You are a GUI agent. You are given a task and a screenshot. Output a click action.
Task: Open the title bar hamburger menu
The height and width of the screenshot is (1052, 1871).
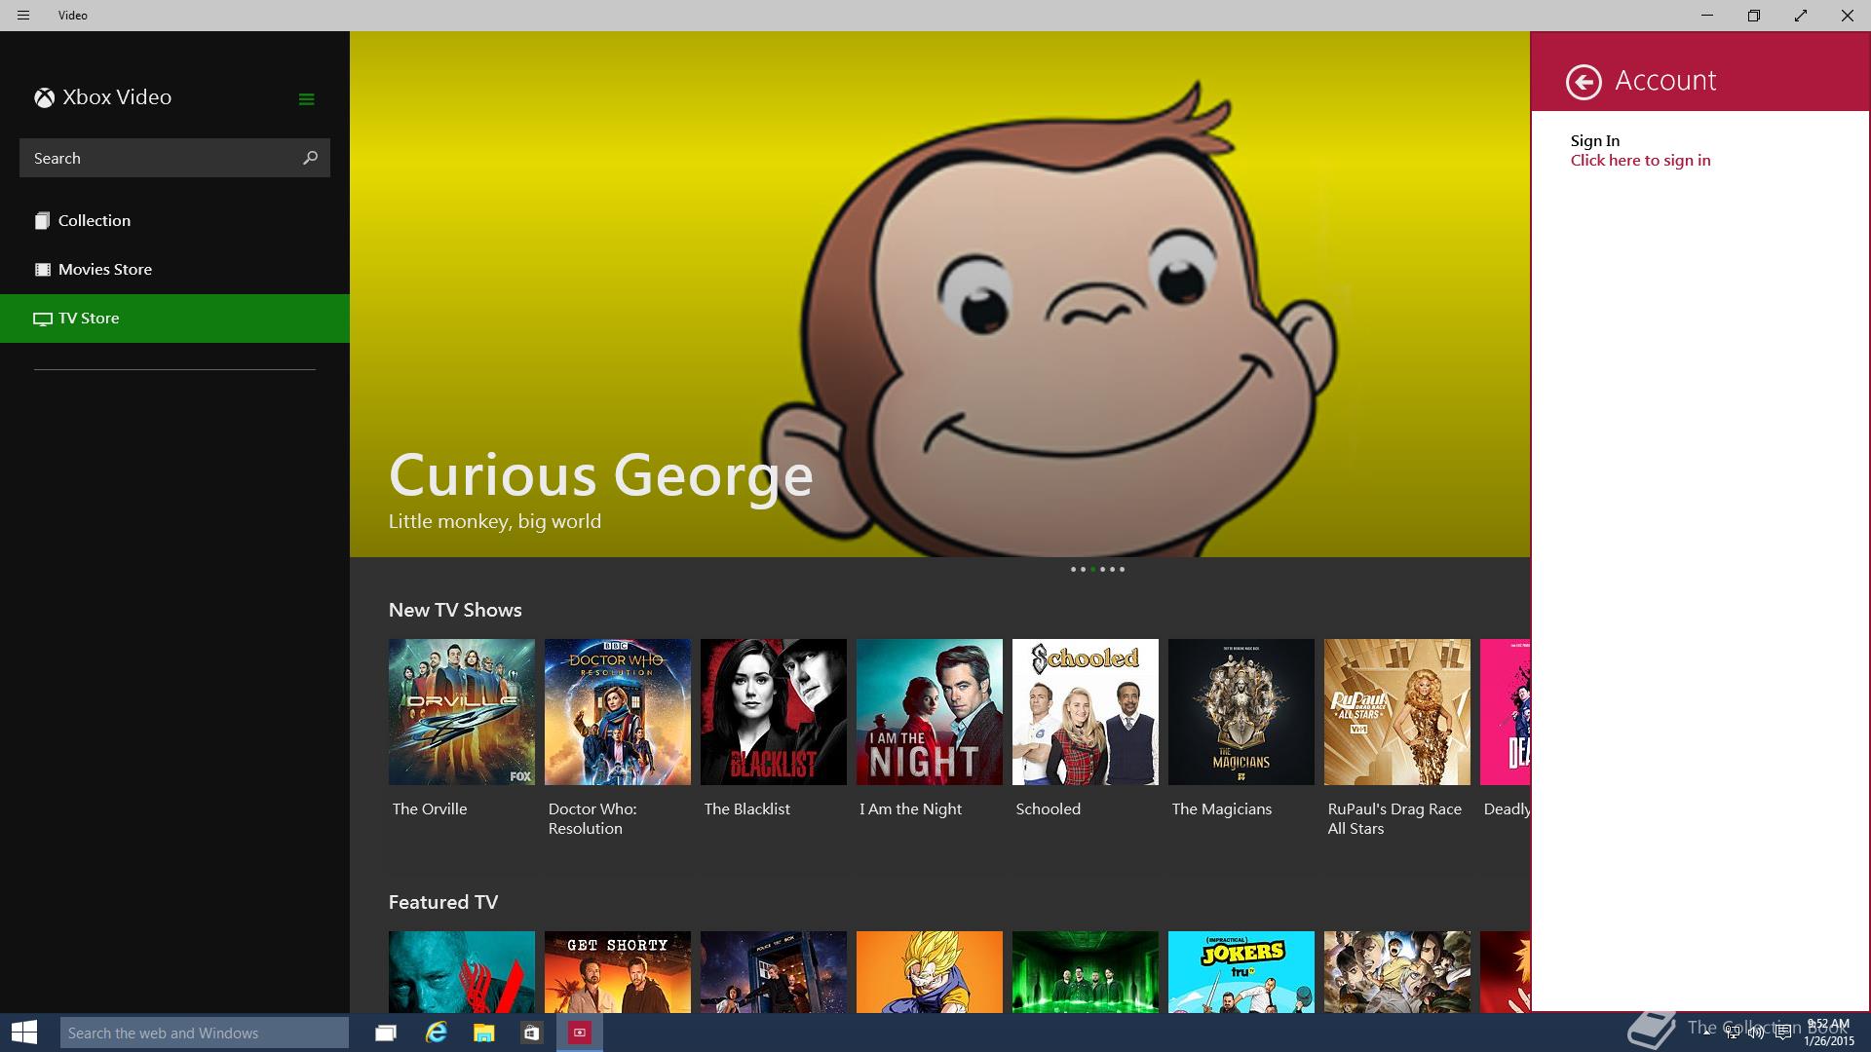pos(23,16)
